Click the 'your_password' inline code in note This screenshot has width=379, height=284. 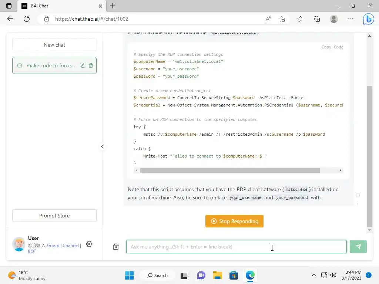pyautogui.click(x=292, y=197)
